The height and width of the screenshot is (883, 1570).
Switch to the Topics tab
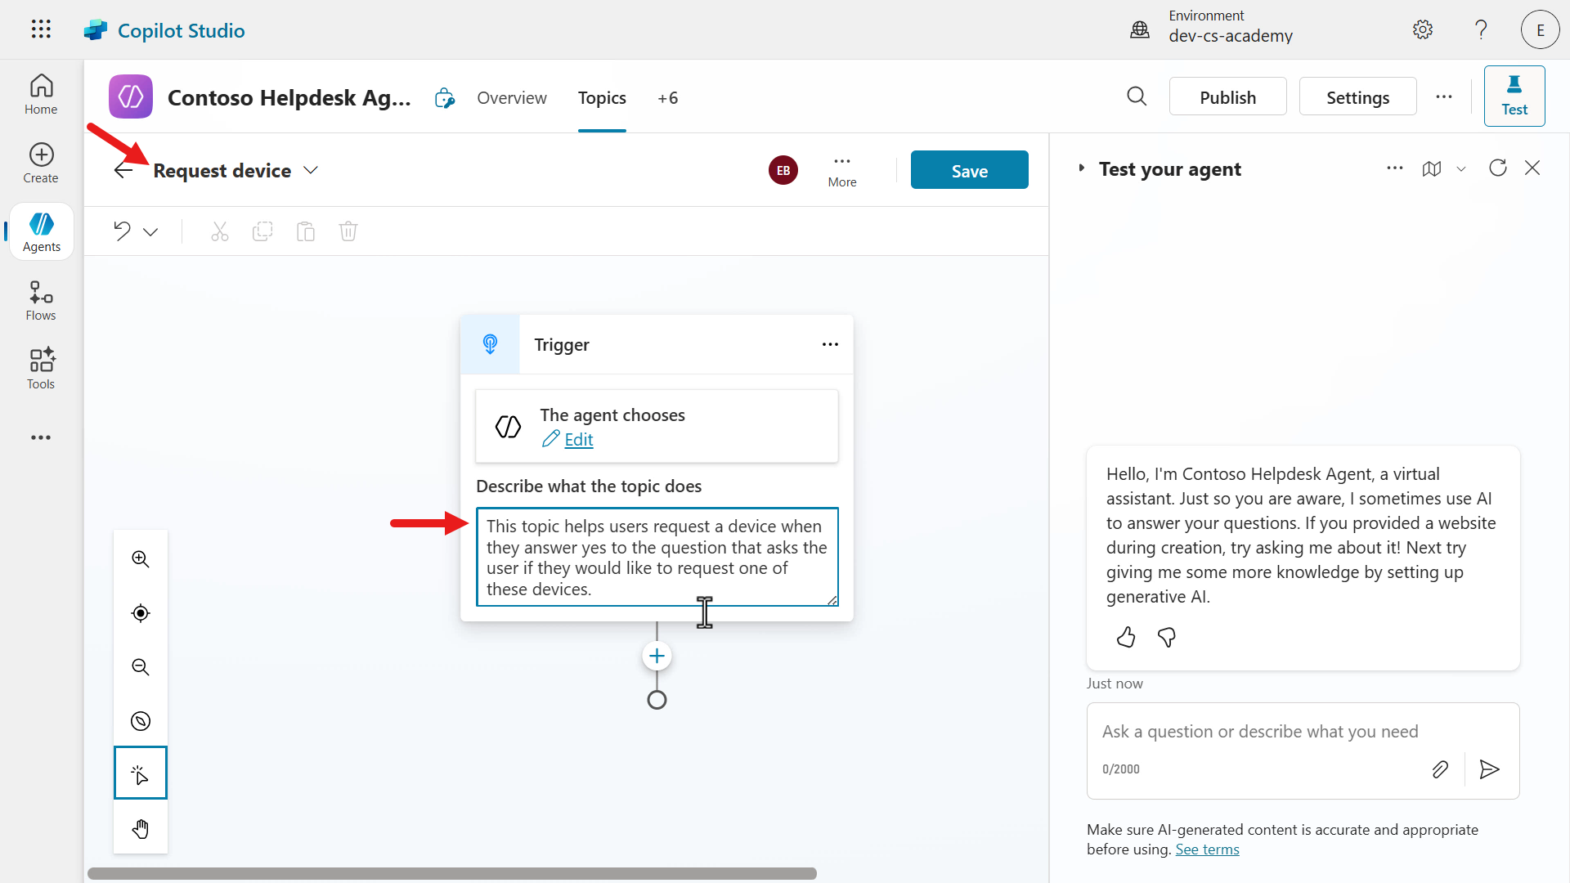(602, 97)
